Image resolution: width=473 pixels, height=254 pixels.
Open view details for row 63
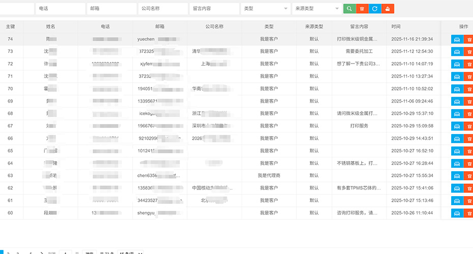point(457,176)
